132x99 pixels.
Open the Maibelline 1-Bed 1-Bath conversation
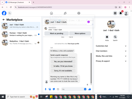[x=21, y=43]
